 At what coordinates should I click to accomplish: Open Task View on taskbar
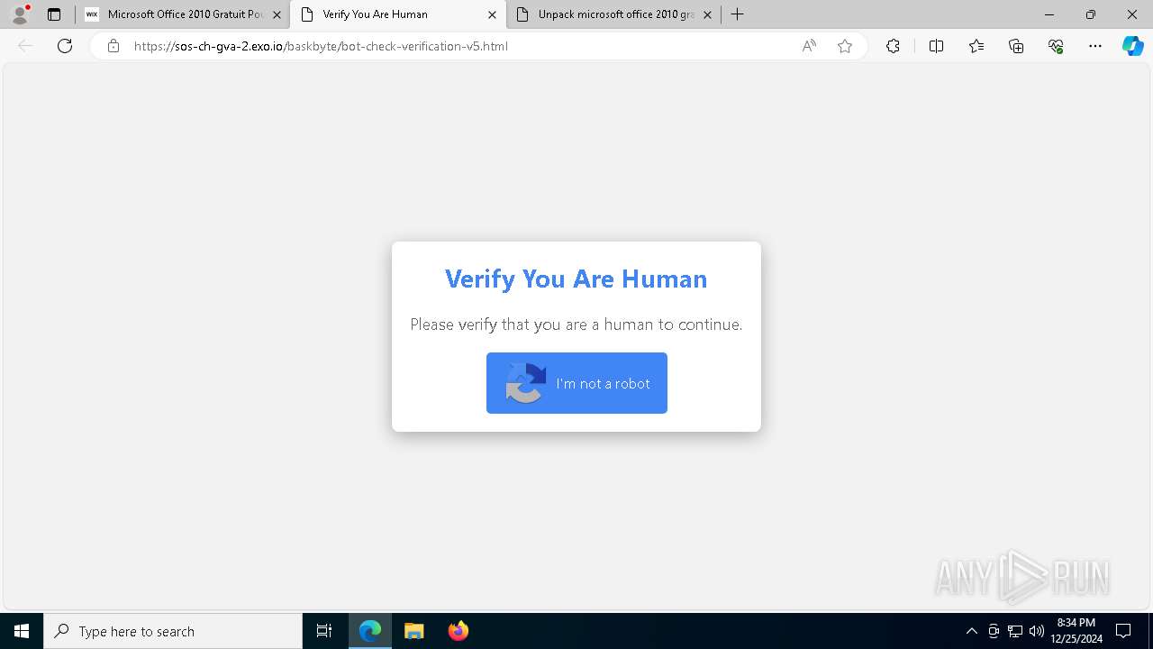[324, 631]
